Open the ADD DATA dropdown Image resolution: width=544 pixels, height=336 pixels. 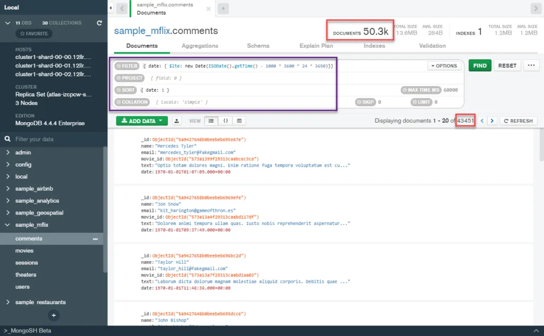(141, 120)
